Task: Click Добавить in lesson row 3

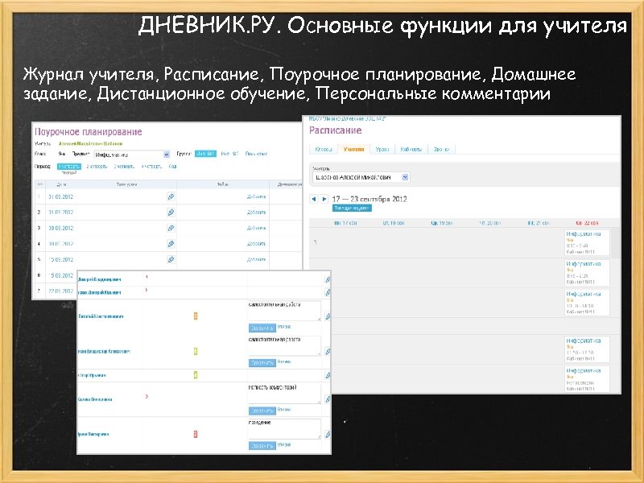Action: (256, 228)
